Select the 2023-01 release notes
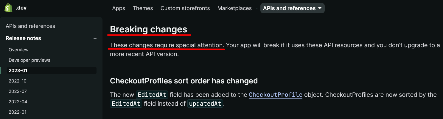The image size is (443, 119). [x=18, y=71]
